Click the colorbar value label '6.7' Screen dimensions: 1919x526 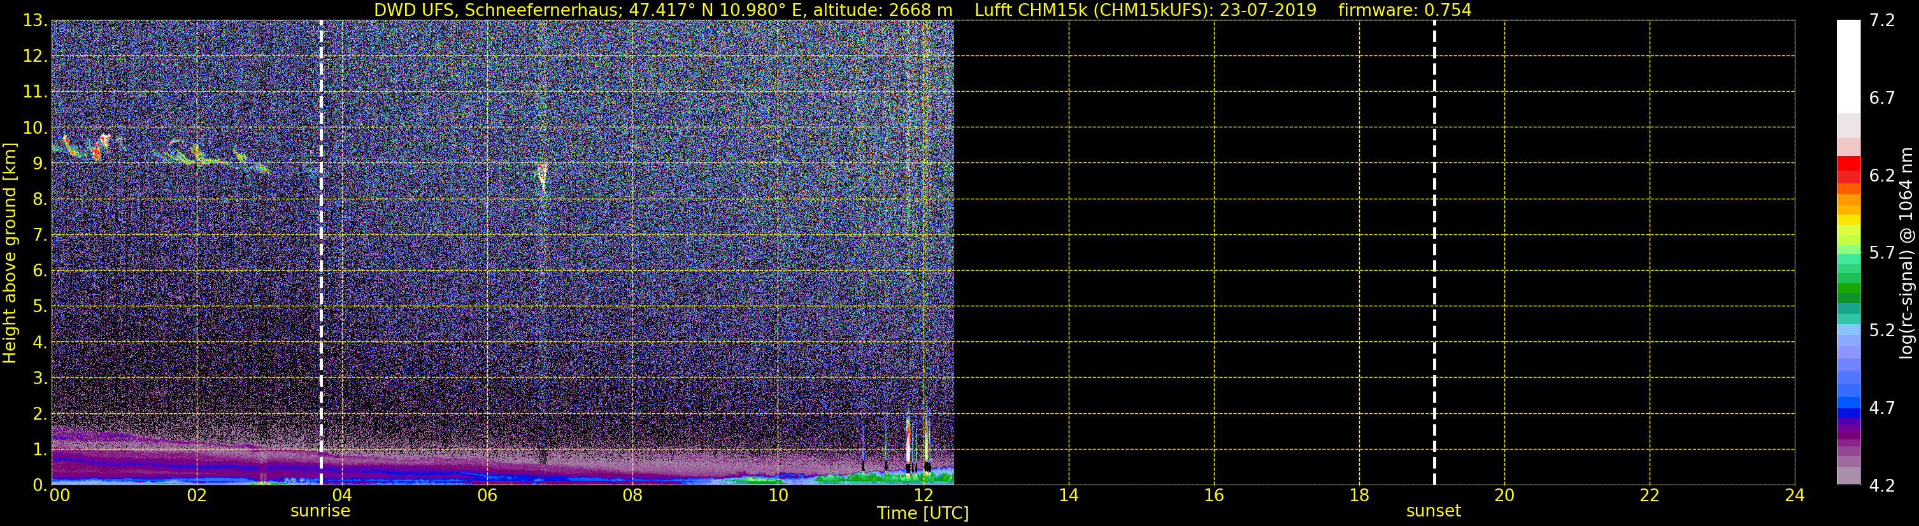(1882, 97)
